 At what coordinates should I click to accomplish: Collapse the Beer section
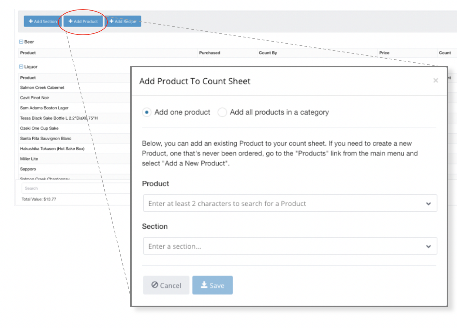pyautogui.click(x=21, y=42)
